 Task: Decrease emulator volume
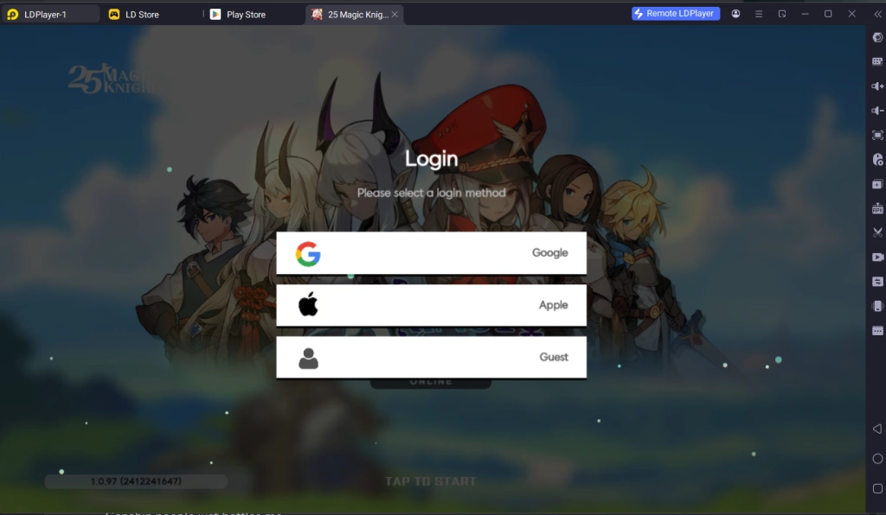pyautogui.click(x=877, y=111)
